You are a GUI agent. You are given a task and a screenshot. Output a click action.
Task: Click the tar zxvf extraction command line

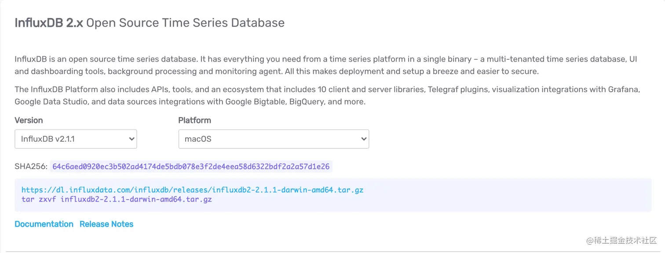[x=117, y=199]
